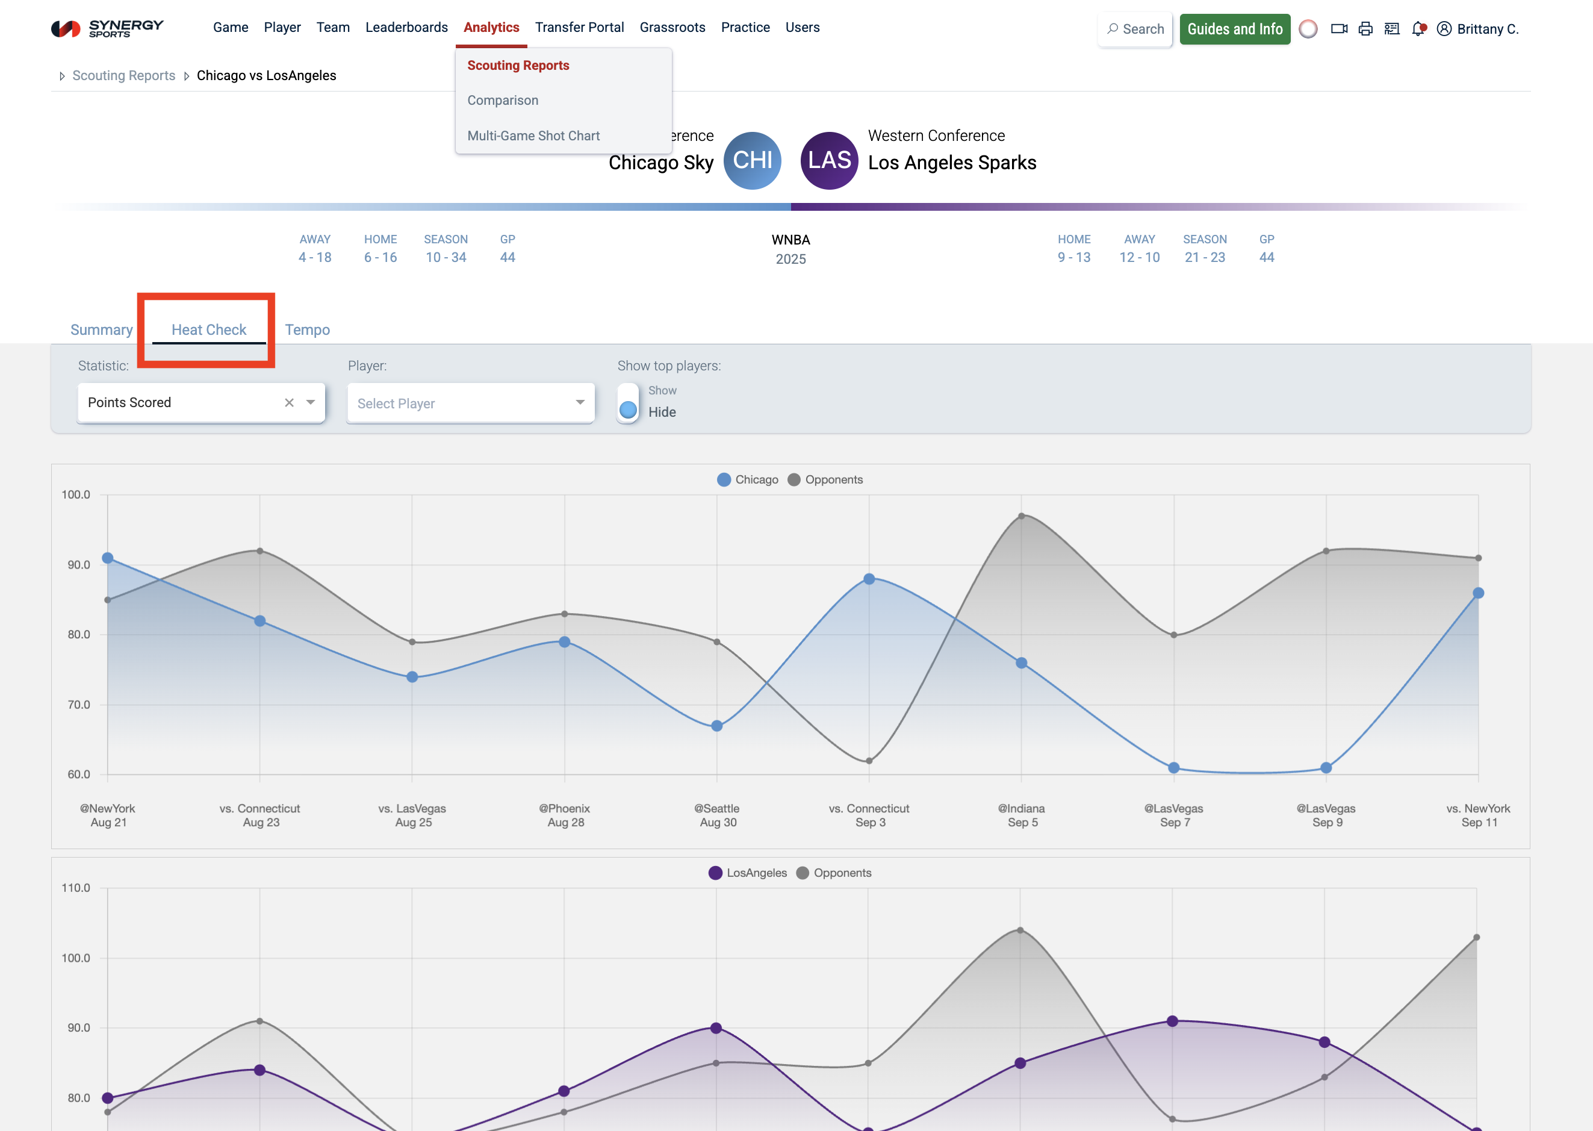Click the 'vs. LasVegas Aug 25' axis label
Viewport: 1593px width, 1131px height.
tap(412, 815)
